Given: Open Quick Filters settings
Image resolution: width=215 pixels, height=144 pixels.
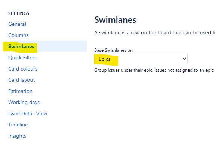Looking at the screenshot, I should [x=22, y=57].
